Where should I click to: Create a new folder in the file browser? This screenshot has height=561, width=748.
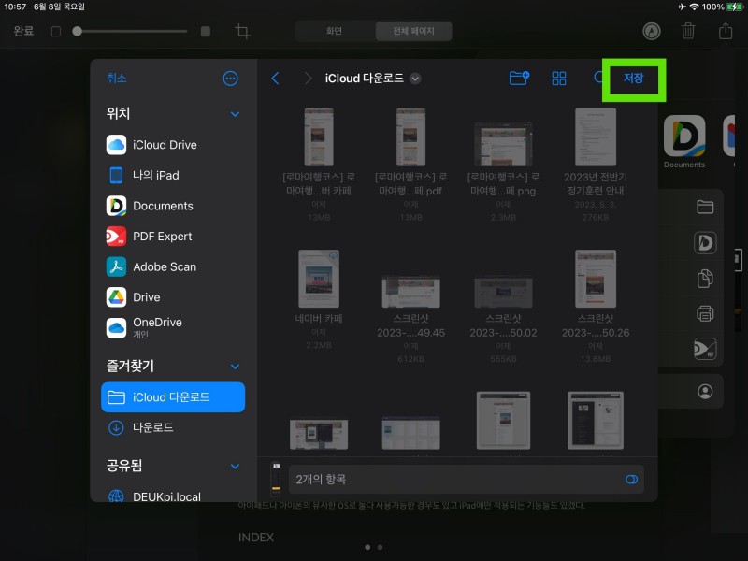click(519, 79)
